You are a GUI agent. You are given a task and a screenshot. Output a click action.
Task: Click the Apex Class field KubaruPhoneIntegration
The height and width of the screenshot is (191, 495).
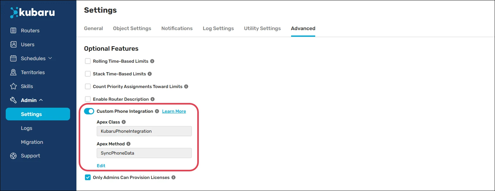click(144, 131)
